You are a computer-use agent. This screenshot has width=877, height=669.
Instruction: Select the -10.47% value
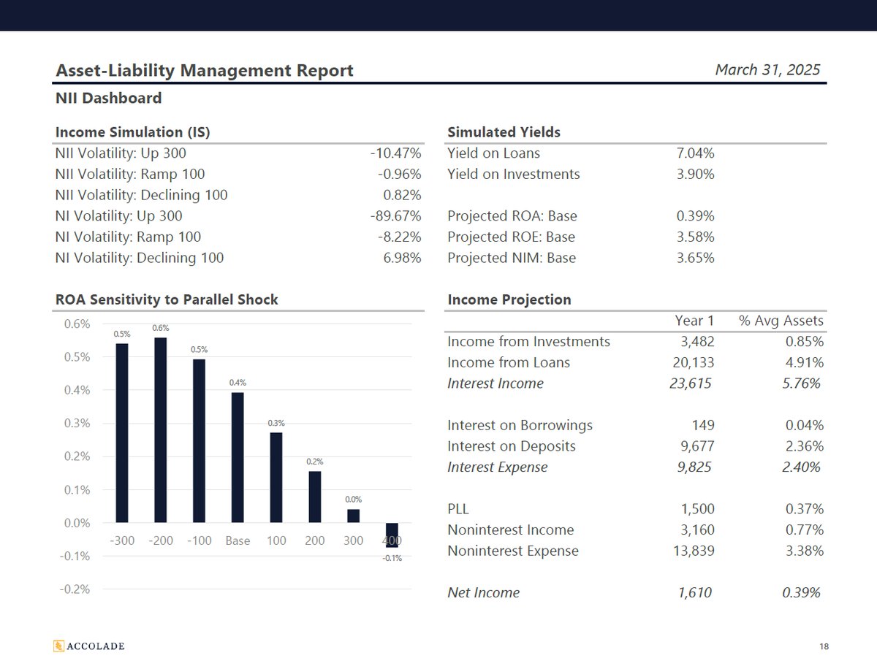[x=395, y=153]
